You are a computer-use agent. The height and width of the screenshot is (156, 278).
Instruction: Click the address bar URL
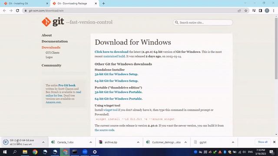46,10
